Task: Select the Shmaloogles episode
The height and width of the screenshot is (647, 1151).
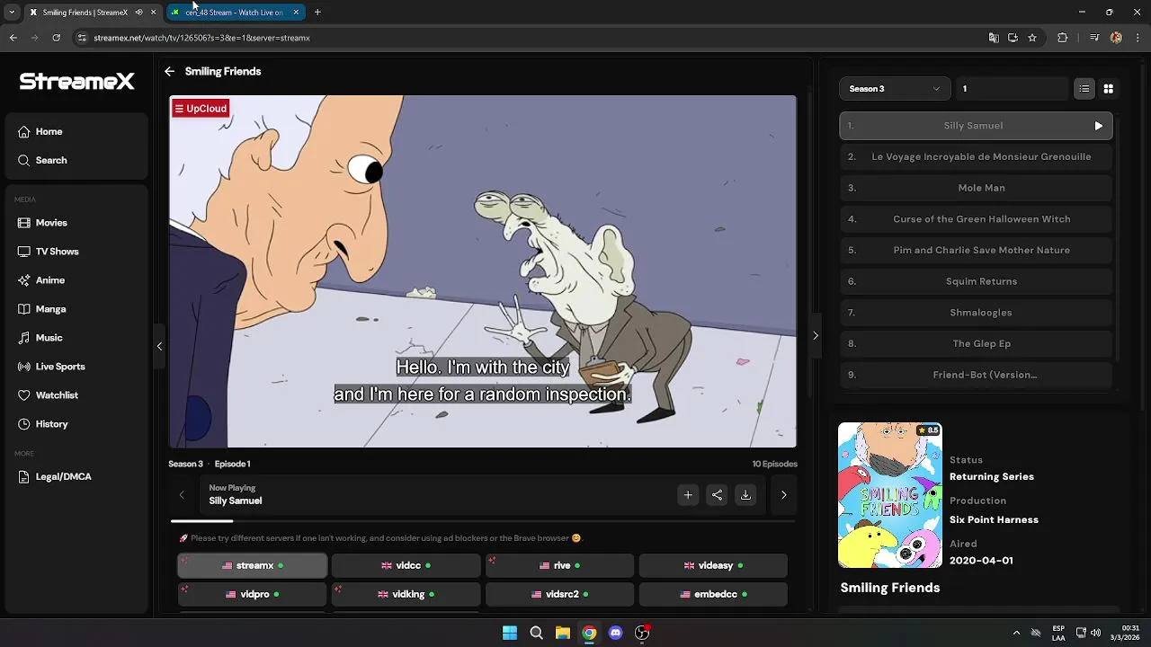Action: 976,313
